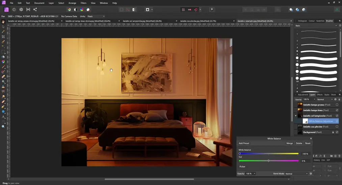Screen dimensions: 342x185
Task: Collapse the światło od lampionów layer group
Action: (296, 116)
